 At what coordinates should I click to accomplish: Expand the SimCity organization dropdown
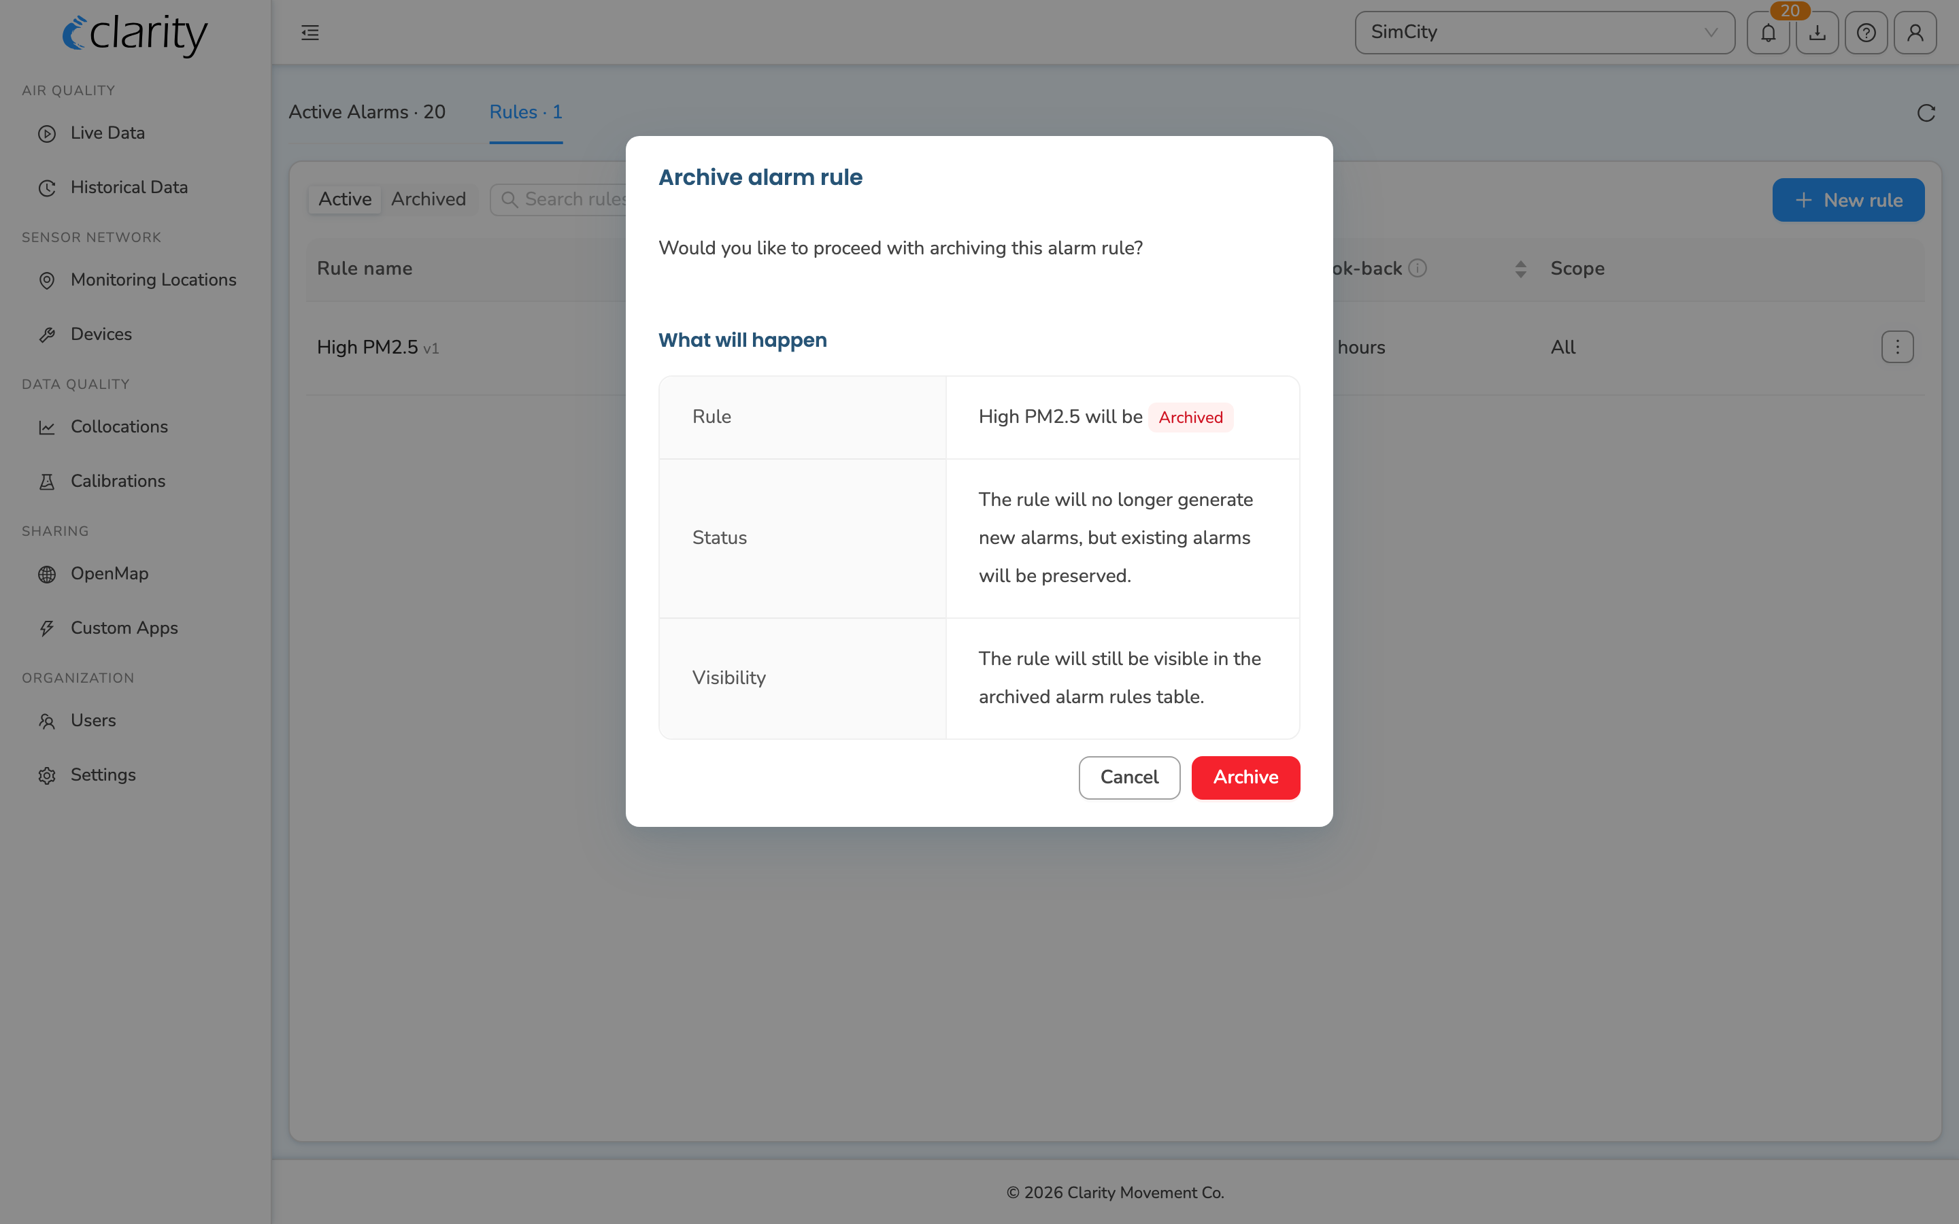point(1545,33)
